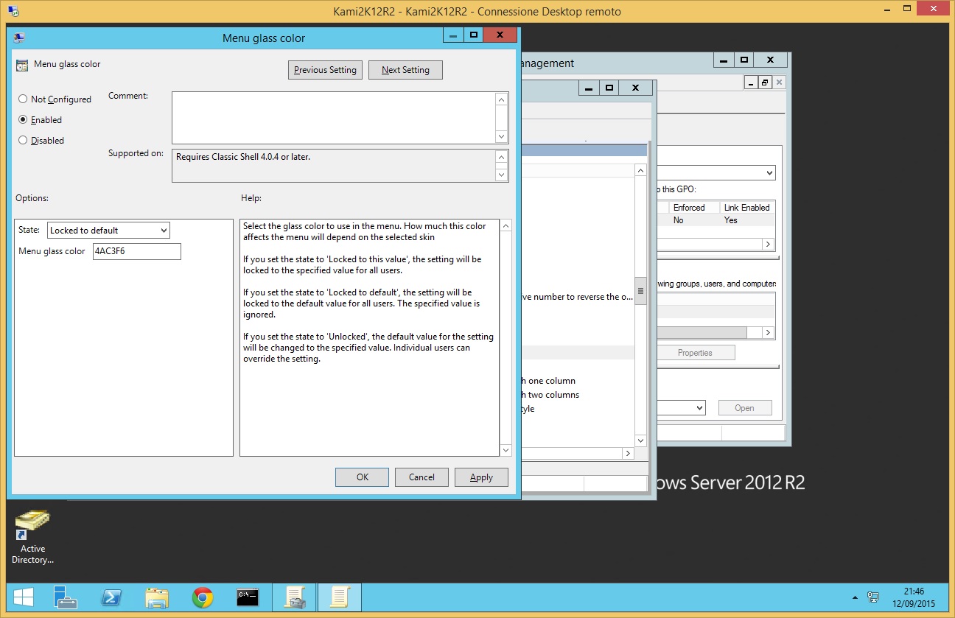Select the Not Configured radio button
955x618 pixels.
[23, 99]
